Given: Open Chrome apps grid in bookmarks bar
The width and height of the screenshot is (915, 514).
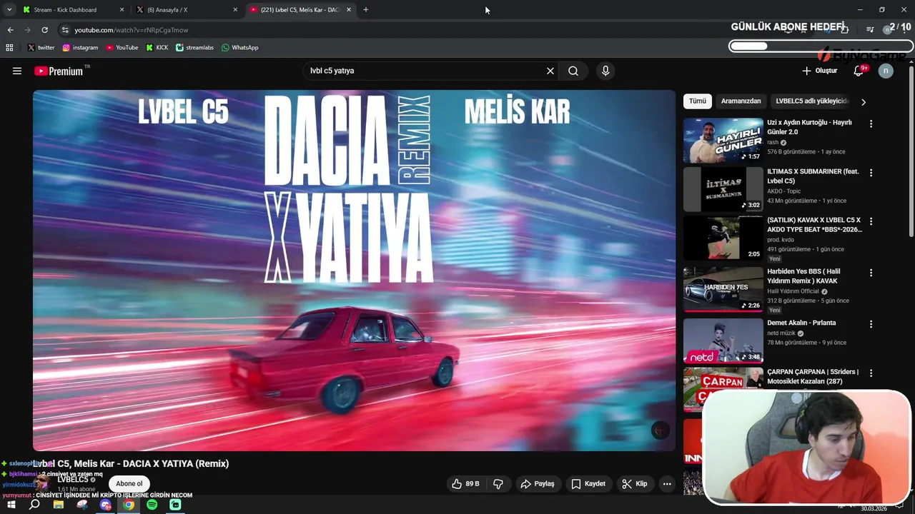Looking at the screenshot, I should click(x=9, y=47).
